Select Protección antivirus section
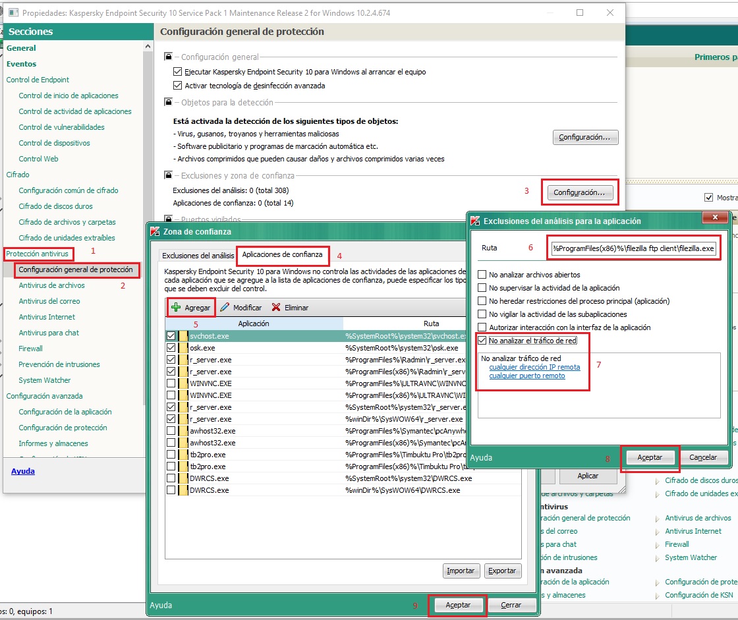Viewport: 738px width, 620px height. 37,254
